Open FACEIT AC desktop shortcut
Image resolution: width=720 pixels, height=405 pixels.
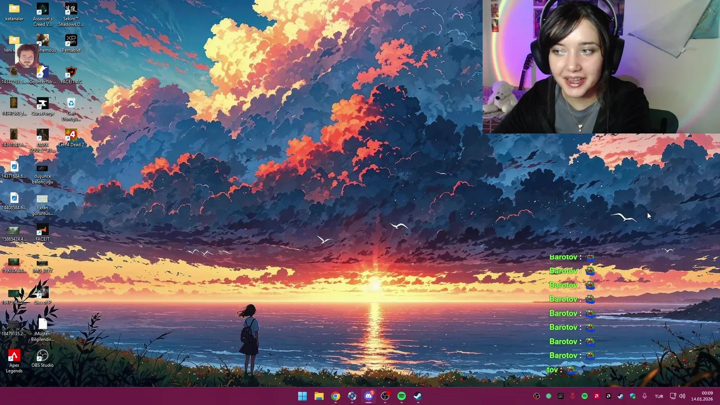coord(71,75)
